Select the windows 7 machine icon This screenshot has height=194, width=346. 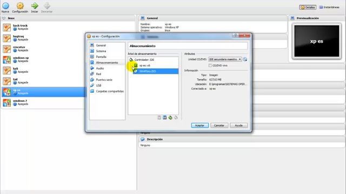click(x=6, y=103)
